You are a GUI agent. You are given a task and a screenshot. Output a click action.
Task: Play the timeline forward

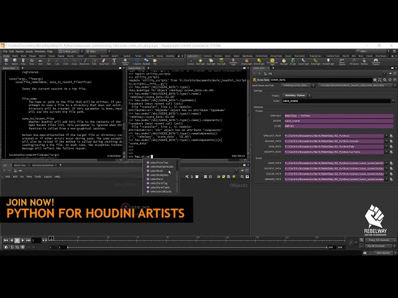(x=22, y=240)
